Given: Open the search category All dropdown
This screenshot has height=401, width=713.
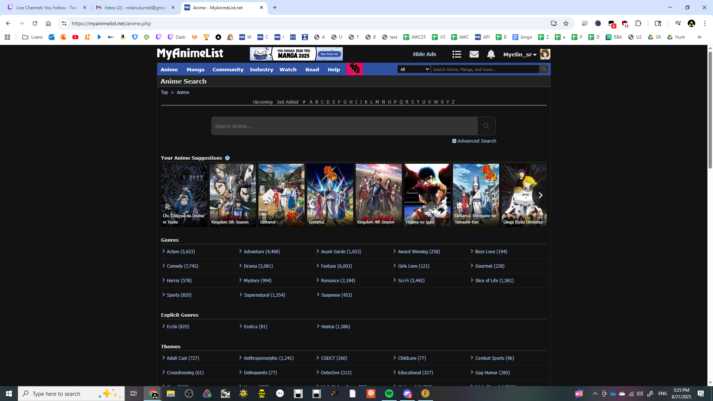Looking at the screenshot, I should click(x=414, y=69).
